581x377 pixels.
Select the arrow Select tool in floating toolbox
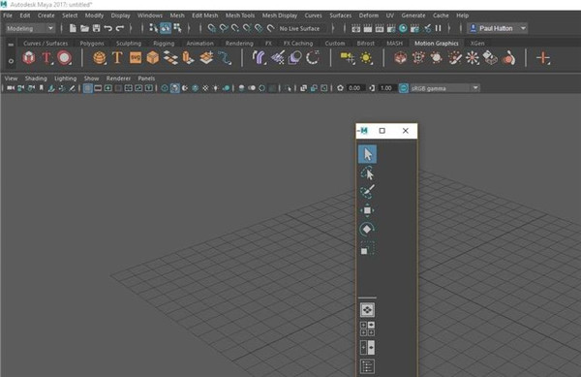coord(367,154)
